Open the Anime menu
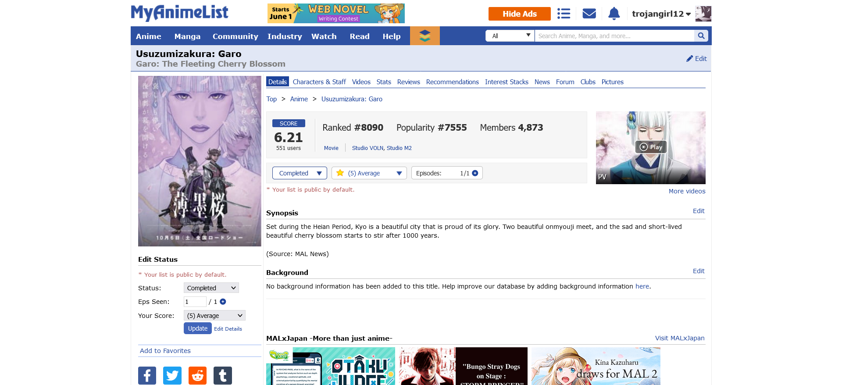Viewport: 842px width, 385px height. coord(149,36)
